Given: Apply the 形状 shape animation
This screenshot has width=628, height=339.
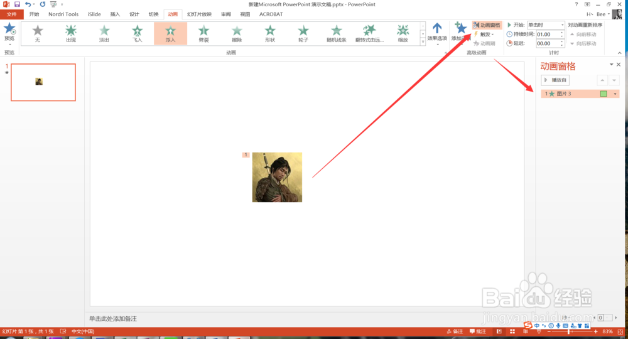Looking at the screenshot, I should [270, 33].
